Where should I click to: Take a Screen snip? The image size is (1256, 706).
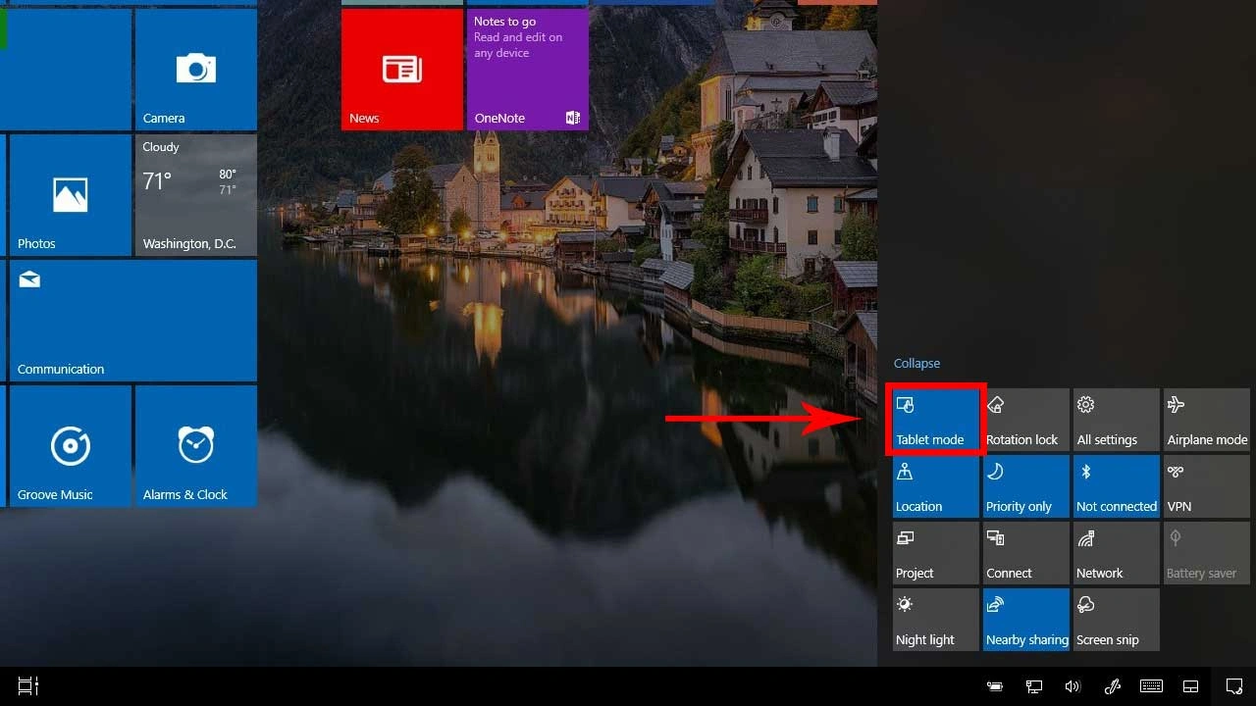pos(1116,619)
